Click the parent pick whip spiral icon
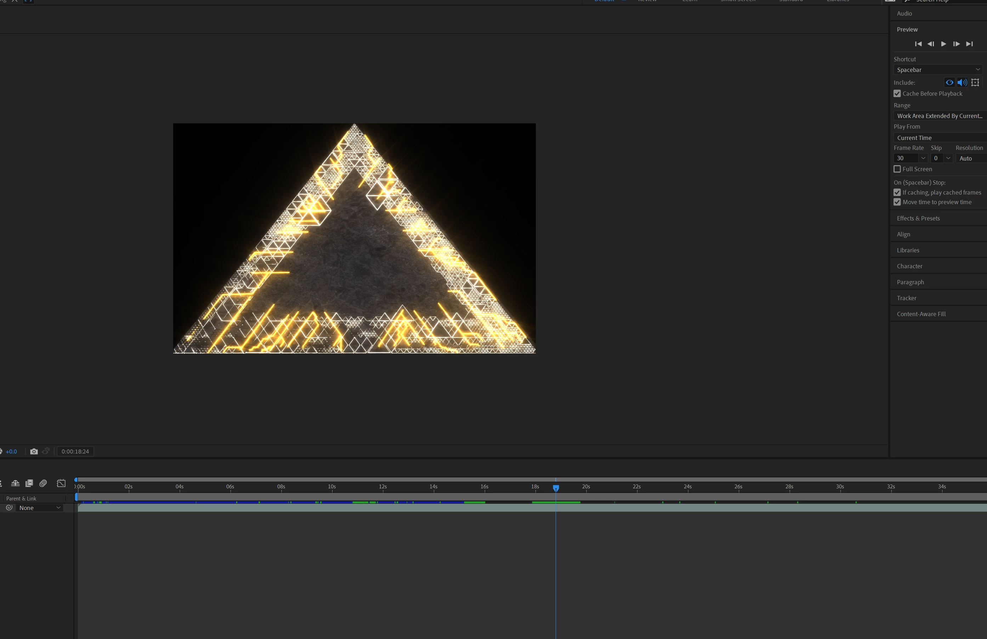987x639 pixels. click(9, 508)
